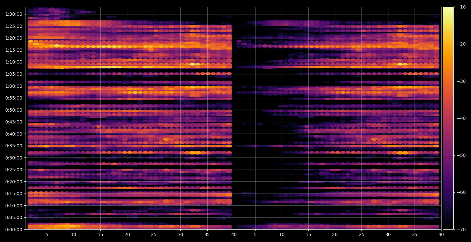The height and width of the screenshot is (242, 471).
Task: Click the 0:30:00 time axis label
Action: 14,158
